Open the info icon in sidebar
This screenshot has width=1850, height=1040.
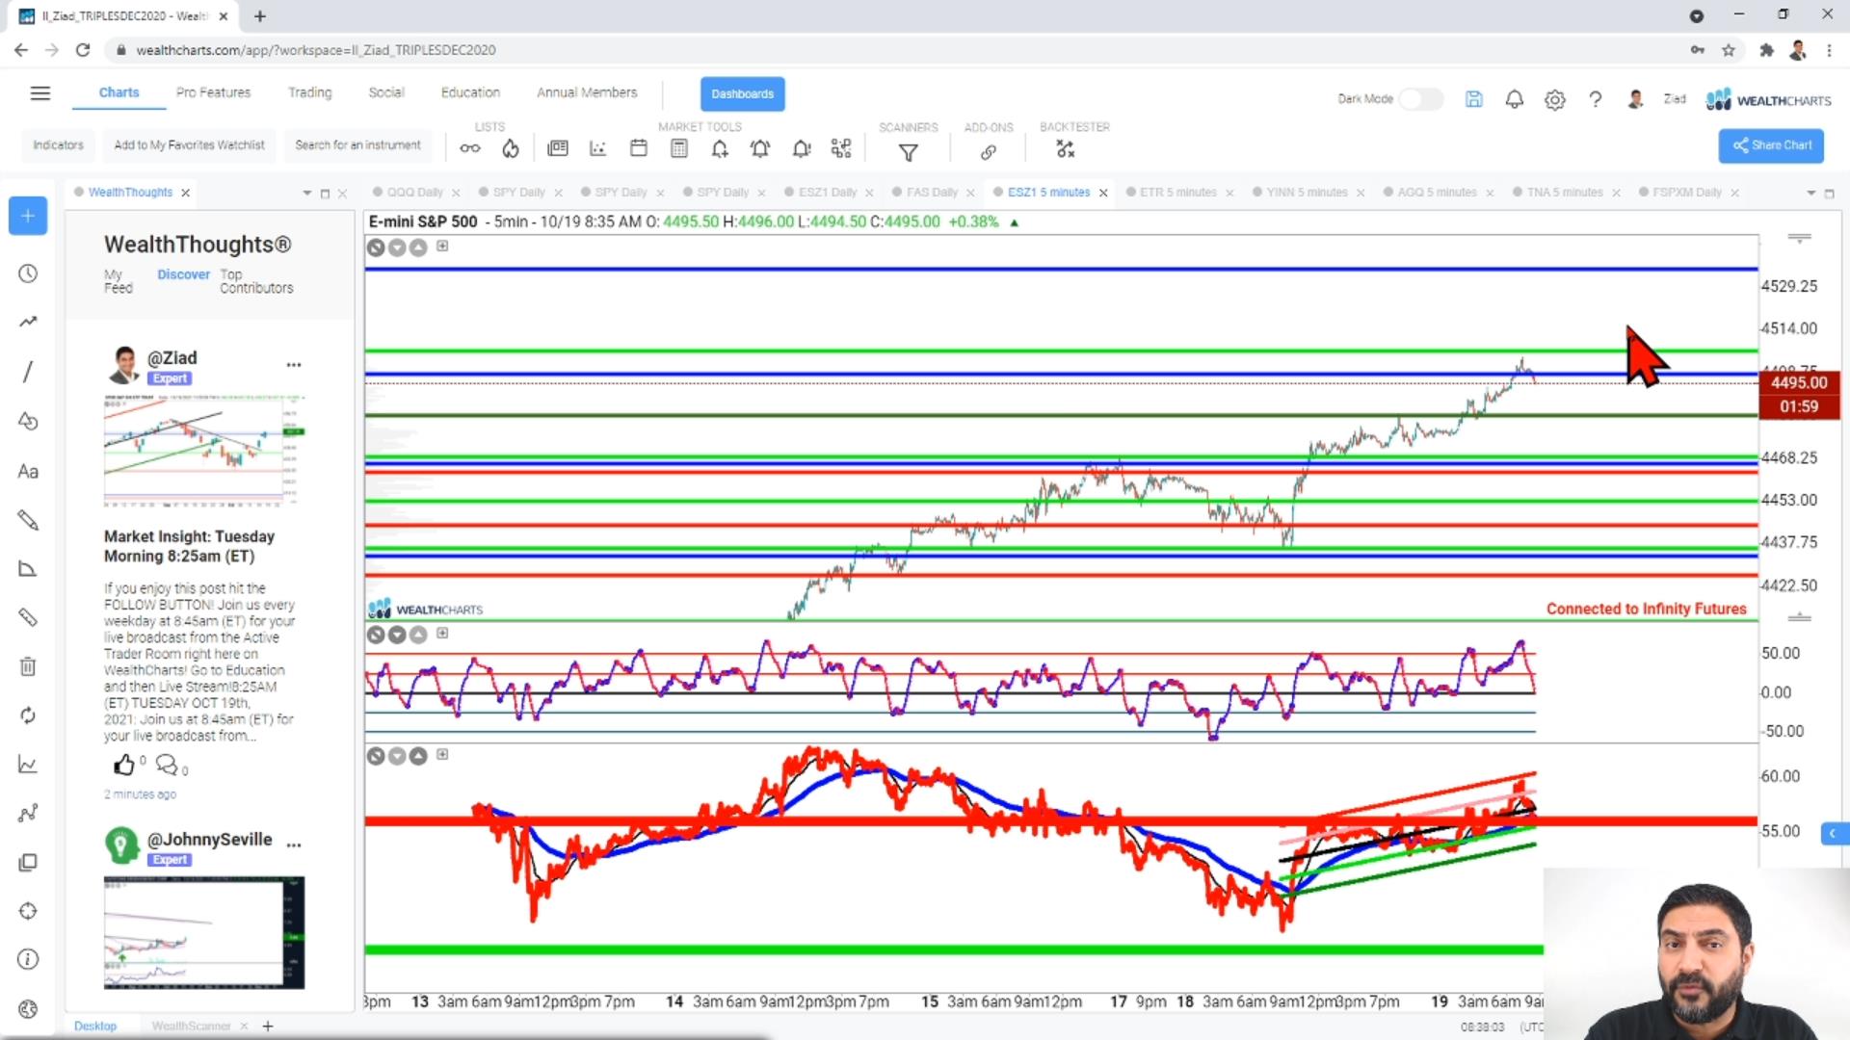(28, 960)
